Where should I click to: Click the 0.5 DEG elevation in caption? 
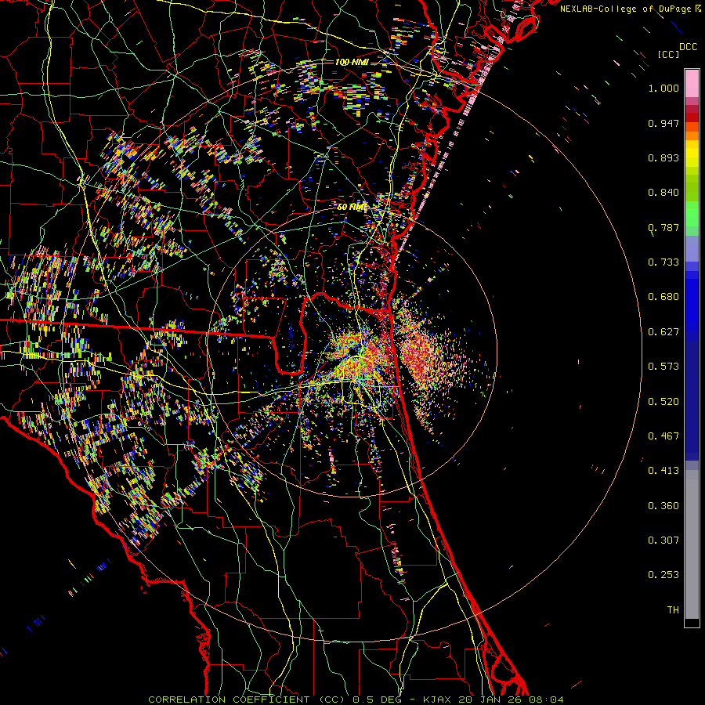point(376,700)
